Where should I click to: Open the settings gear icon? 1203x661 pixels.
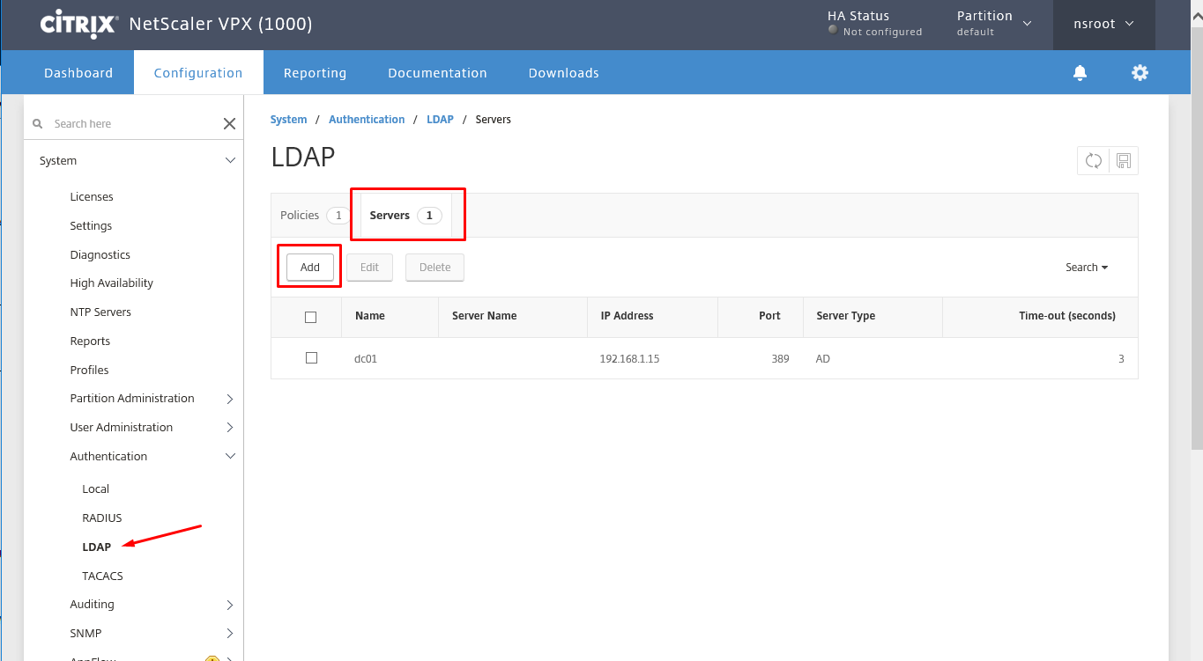coord(1140,73)
